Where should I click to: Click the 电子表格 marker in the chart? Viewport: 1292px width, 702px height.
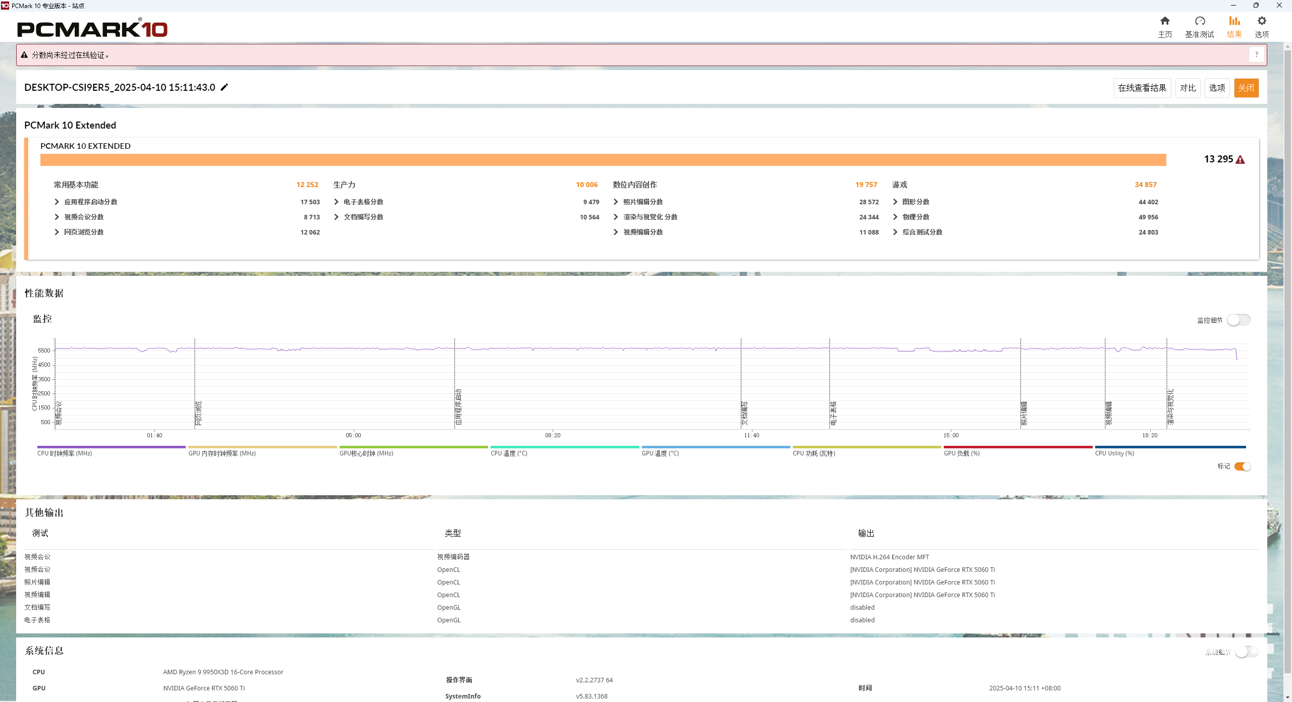click(x=833, y=414)
